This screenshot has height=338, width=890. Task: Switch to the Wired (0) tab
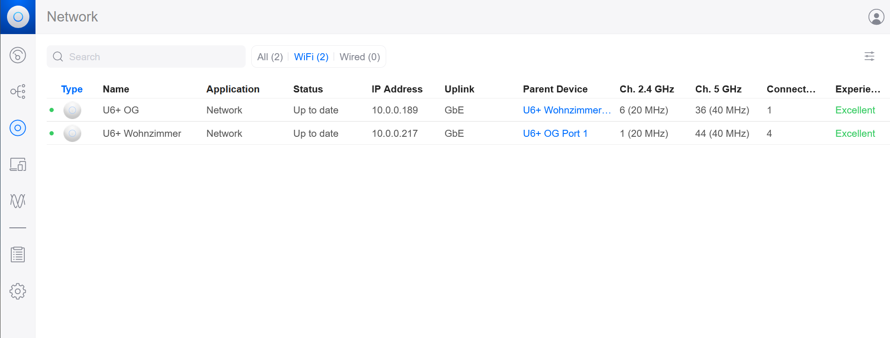click(x=360, y=57)
